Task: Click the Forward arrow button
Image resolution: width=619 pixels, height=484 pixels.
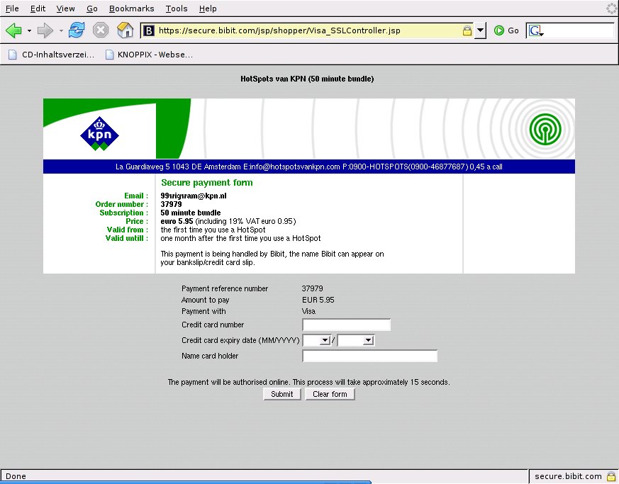Action: pos(45,30)
